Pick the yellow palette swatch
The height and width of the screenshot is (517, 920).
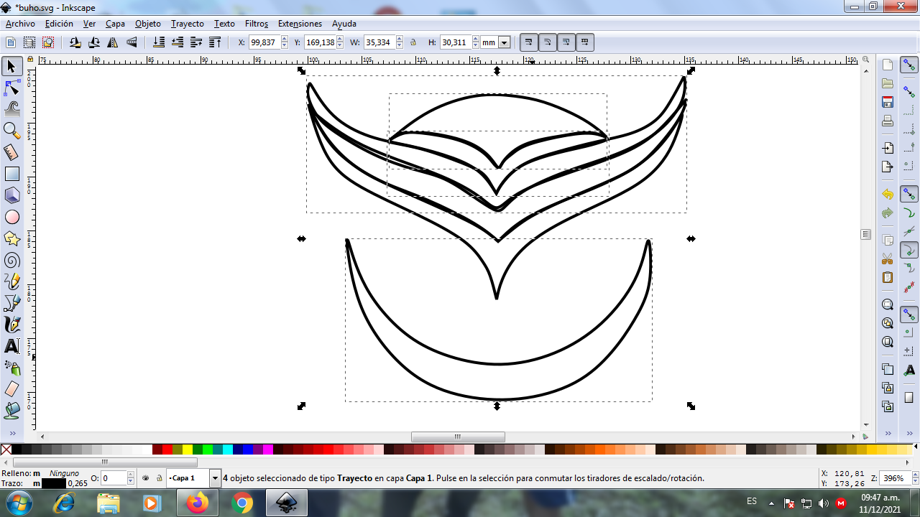point(188,450)
